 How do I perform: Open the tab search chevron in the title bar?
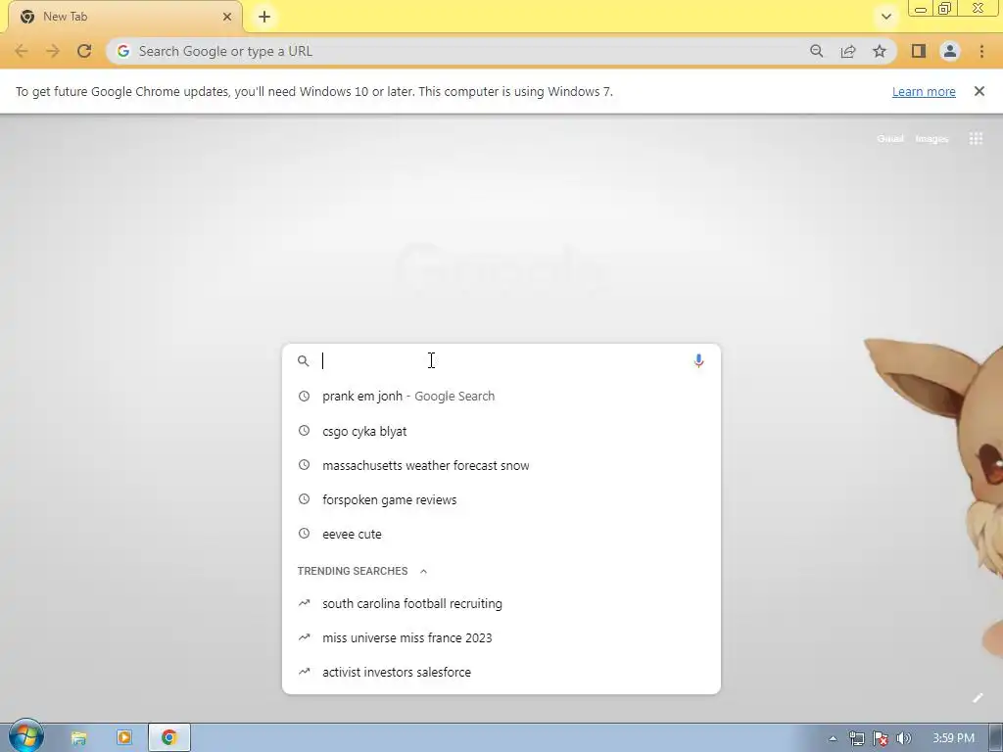click(885, 17)
